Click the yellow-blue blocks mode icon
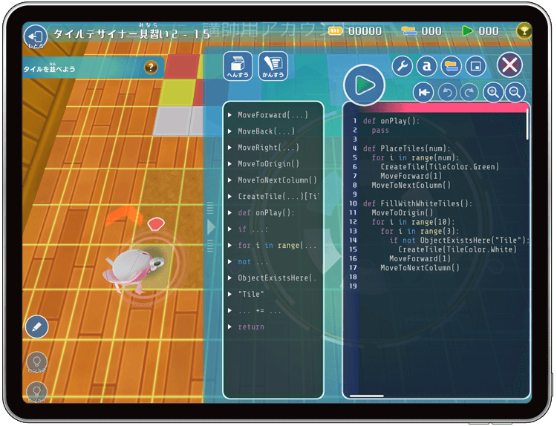557x426 pixels. pos(451,66)
